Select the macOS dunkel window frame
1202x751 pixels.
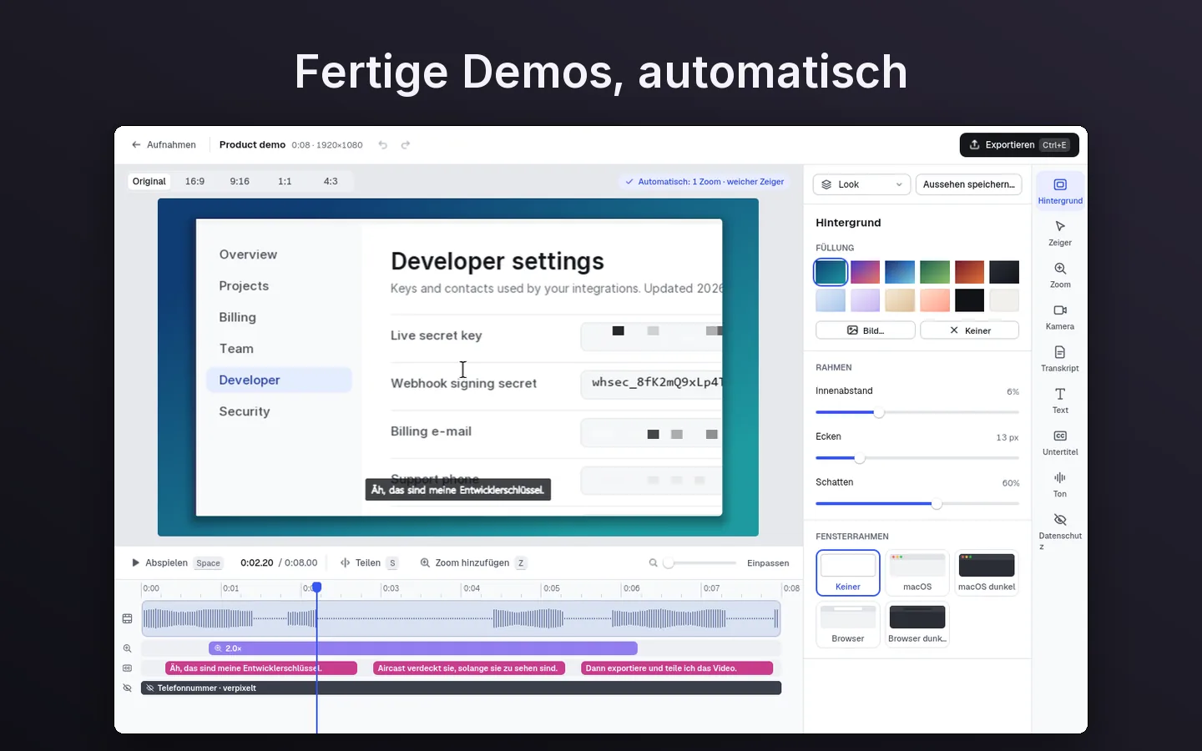(987, 572)
